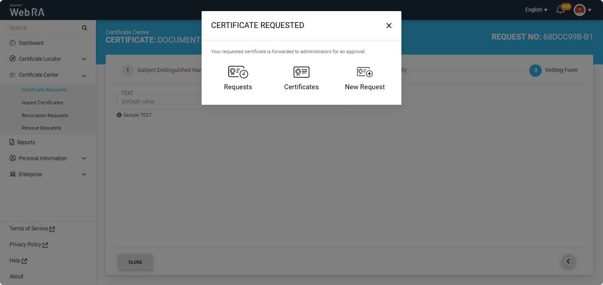
Task: Open Revocation Requests in sidebar
Action: (45, 115)
